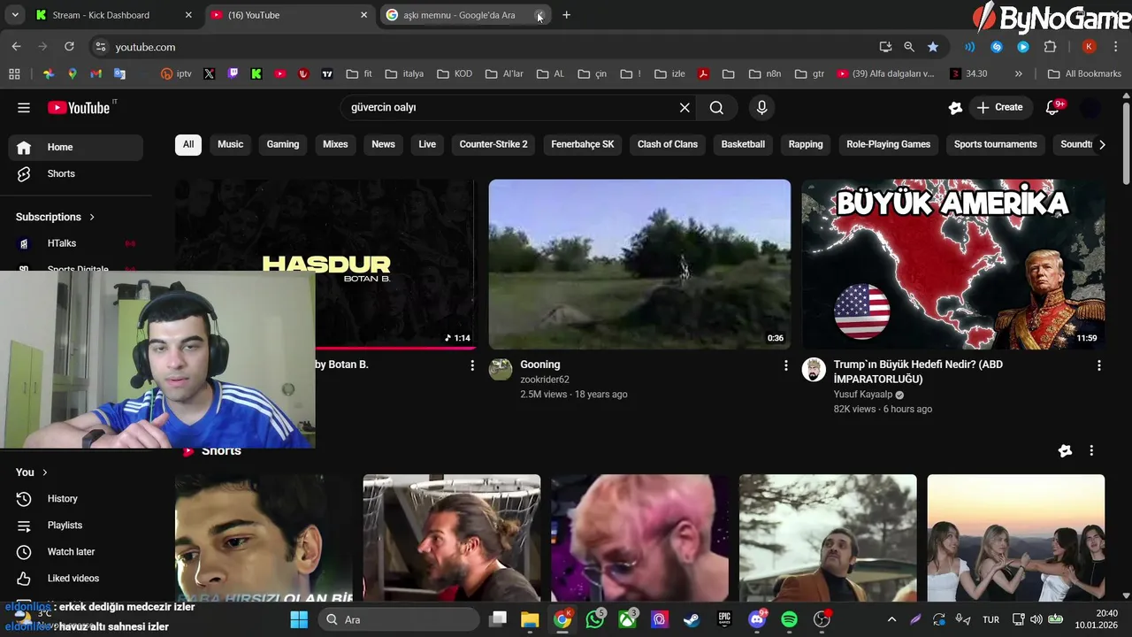Expand the You section chevron
This screenshot has height=637, width=1132.
click(44, 472)
